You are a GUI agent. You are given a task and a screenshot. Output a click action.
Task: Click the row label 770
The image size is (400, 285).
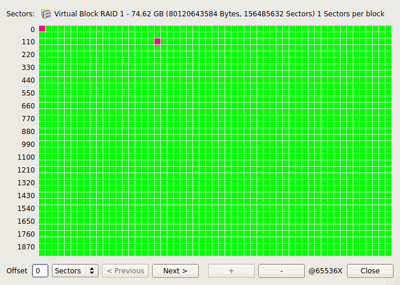28,119
